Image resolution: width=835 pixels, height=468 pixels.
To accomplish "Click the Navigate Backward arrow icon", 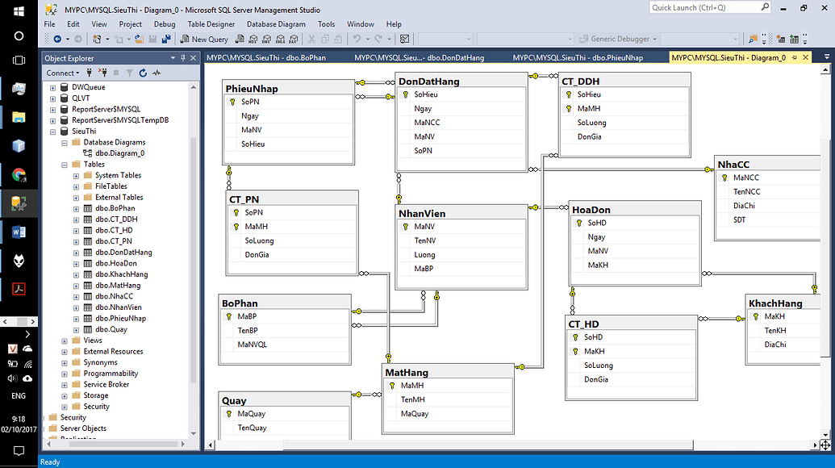I will [57, 39].
